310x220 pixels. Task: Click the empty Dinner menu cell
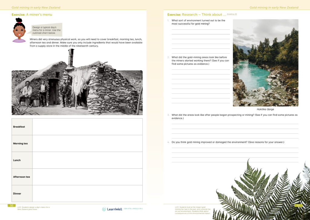pyautogui.click(x=87, y=194)
